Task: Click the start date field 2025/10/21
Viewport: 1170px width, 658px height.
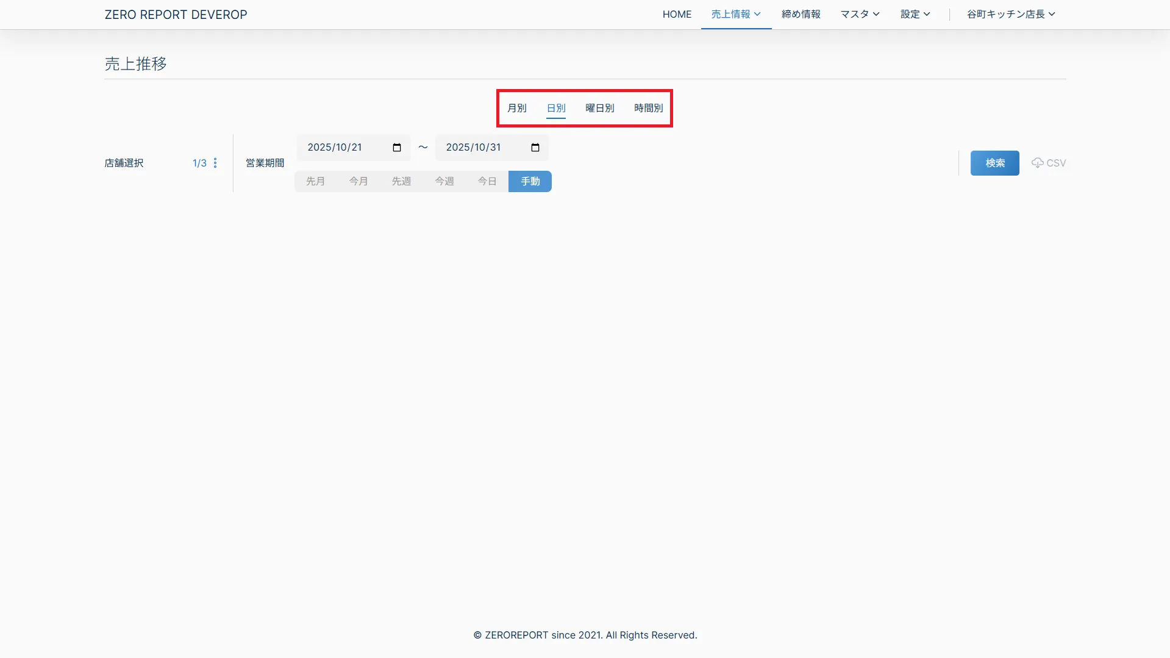Action: [x=341, y=148]
